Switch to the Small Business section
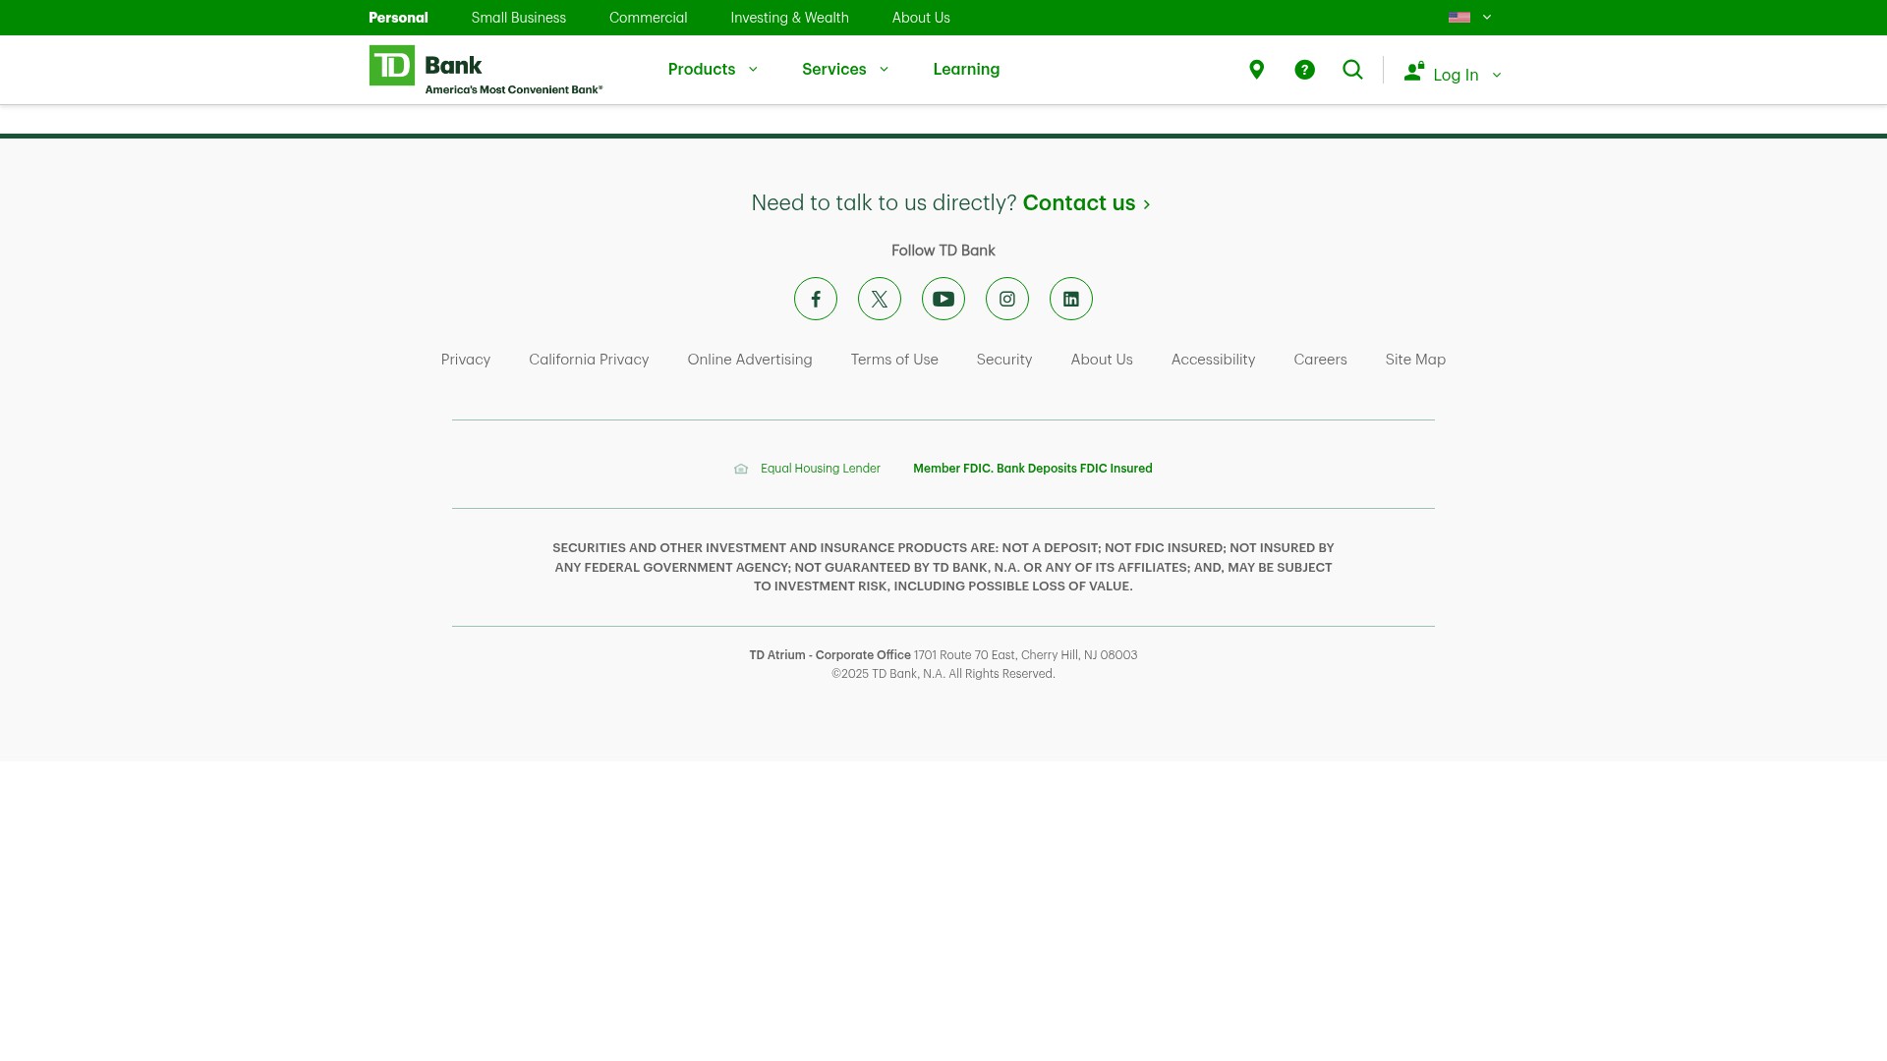Image resolution: width=1887 pixels, height=1061 pixels. click(518, 17)
